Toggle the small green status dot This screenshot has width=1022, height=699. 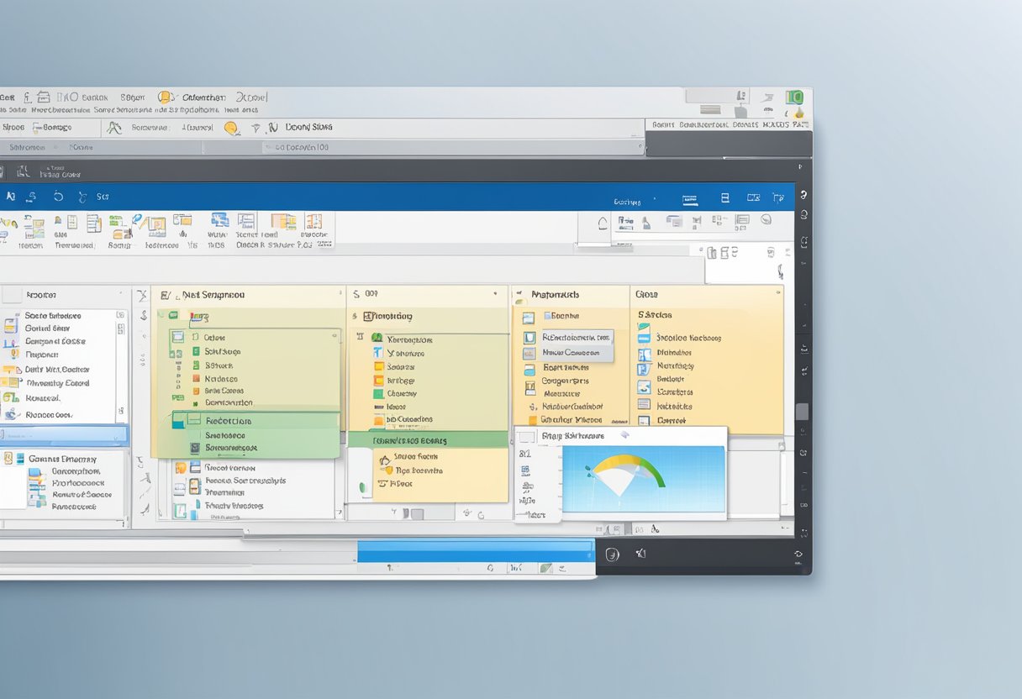(x=362, y=485)
